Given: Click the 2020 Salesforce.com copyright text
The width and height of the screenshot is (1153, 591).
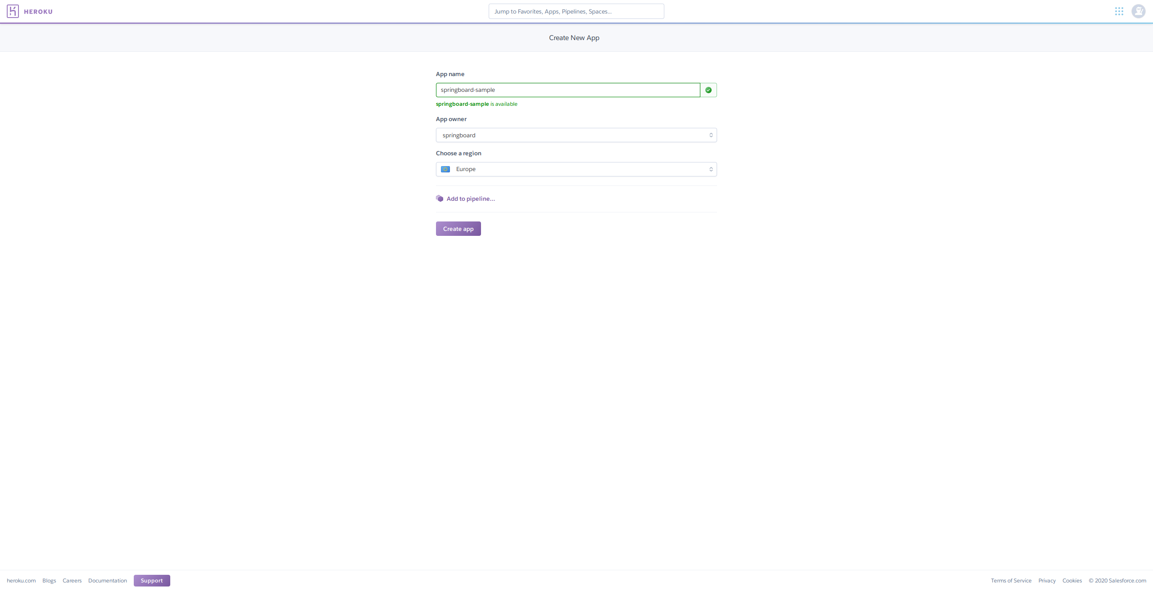Looking at the screenshot, I should [x=1117, y=581].
